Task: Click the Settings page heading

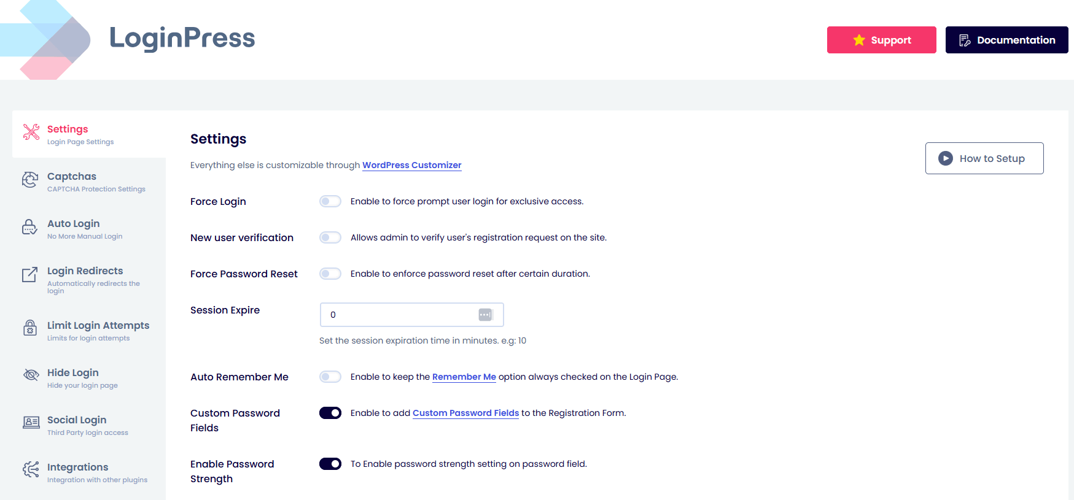Action: coord(218,139)
